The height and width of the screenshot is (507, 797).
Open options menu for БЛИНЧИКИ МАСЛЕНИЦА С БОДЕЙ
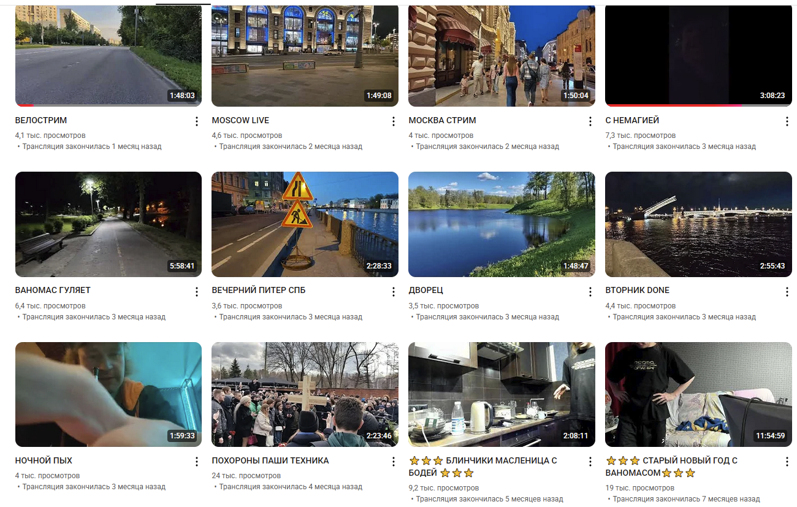click(590, 462)
